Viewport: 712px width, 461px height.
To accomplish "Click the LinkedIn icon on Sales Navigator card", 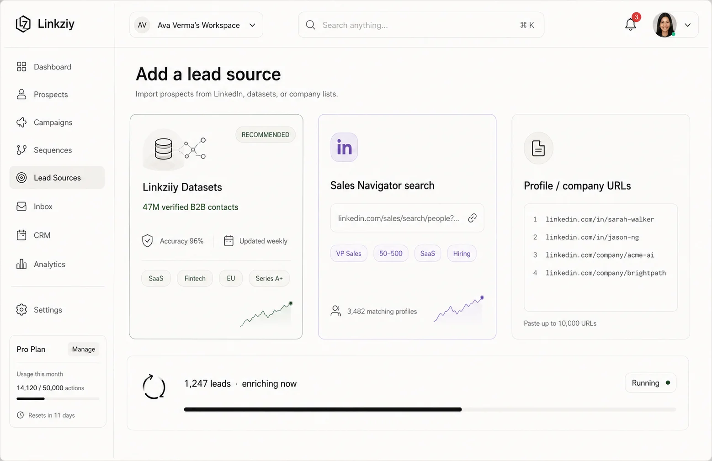I will click(344, 147).
